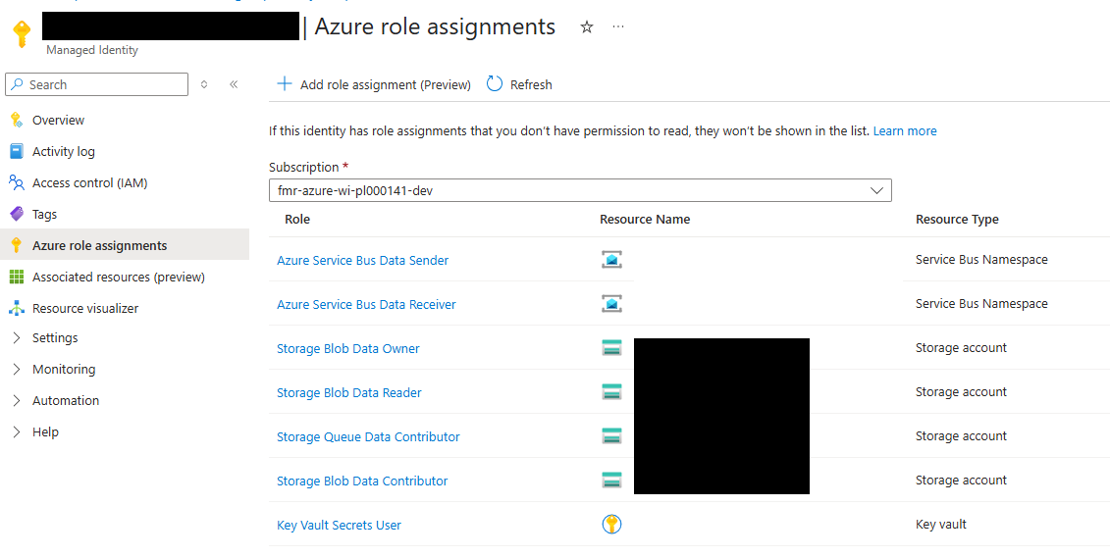Screen dimensions: 1110x557
Task: Open Resource visualizer in sidebar
Action: (85, 308)
